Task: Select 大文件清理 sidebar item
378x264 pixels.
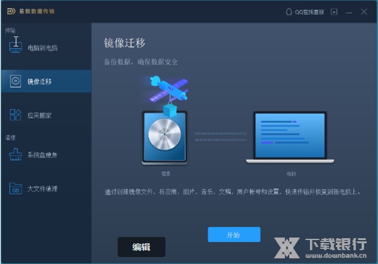Action: click(x=46, y=188)
